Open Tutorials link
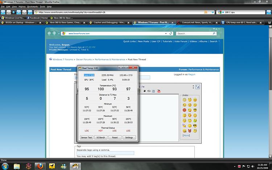 coord(167,41)
